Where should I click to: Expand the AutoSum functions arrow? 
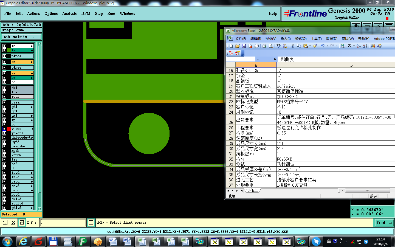click(354, 46)
